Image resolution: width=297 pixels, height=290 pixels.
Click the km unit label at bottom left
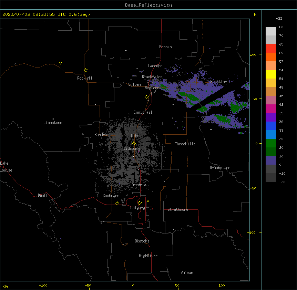[x=5, y=286]
